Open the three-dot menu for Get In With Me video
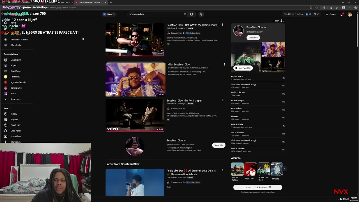The width and height of the screenshot is (359, 202). (223, 25)
